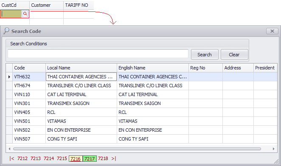The width and height of the screenshot is (281, 166).
Task: Click the horizontal scrollbar right arrow
Action: click(274, 149)
